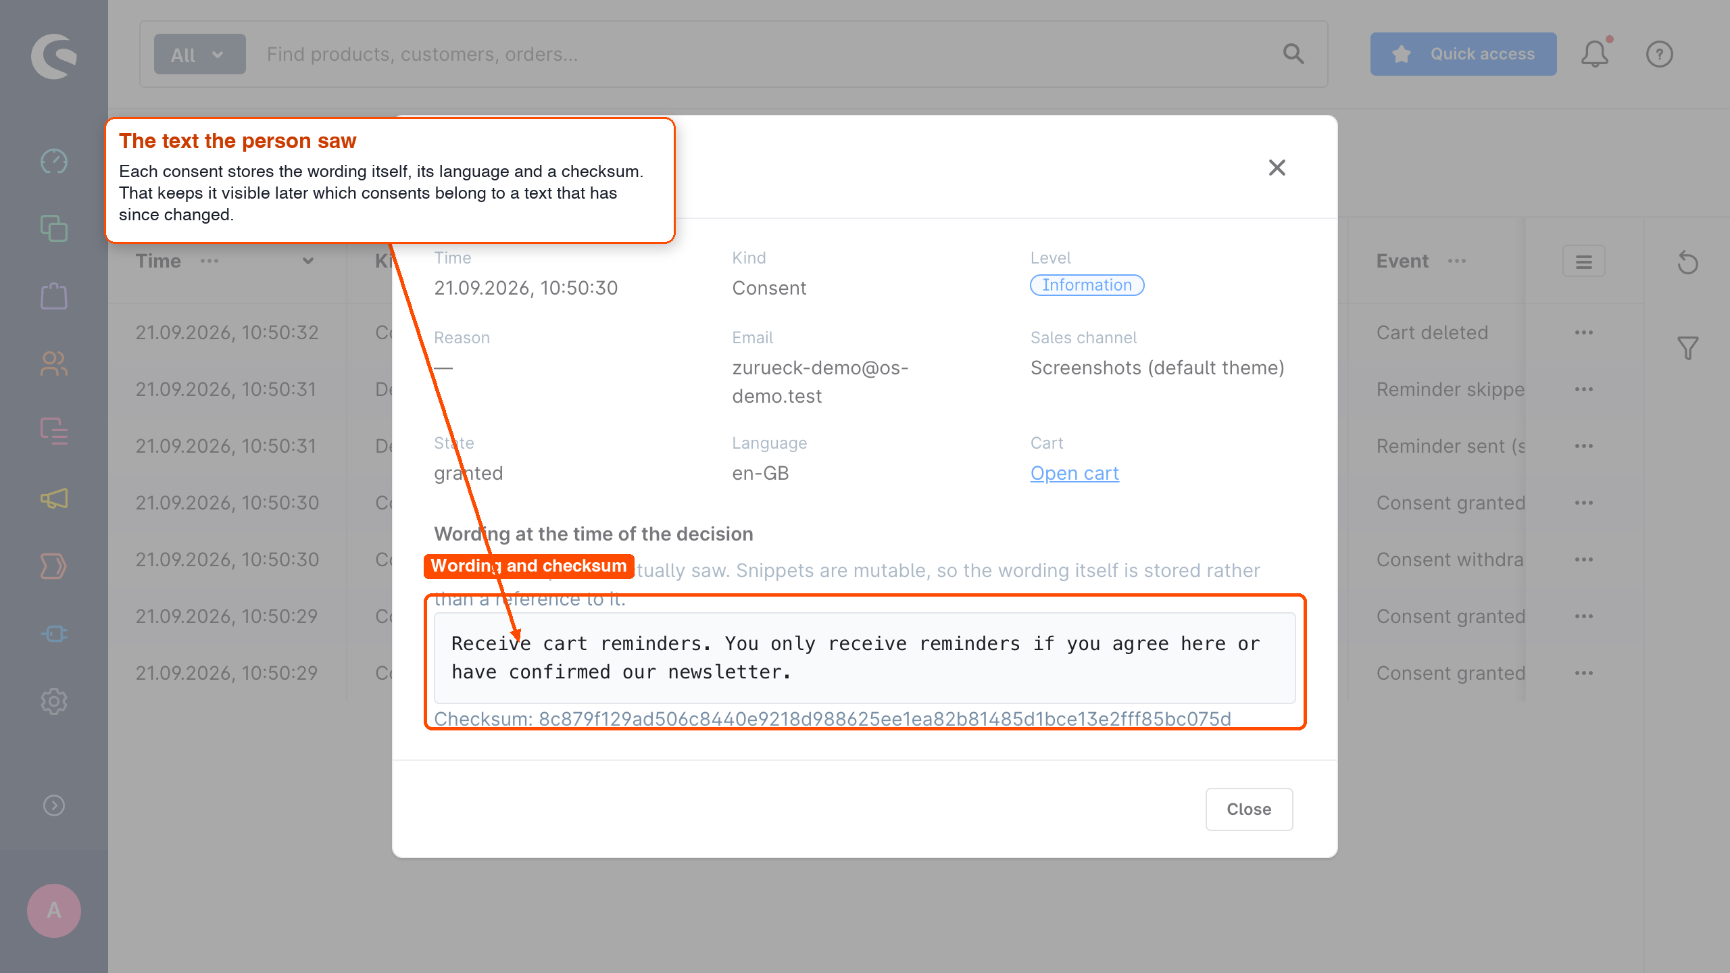Click the stored wording text box
The image size is (1730, 973).
tap(865, 657)
